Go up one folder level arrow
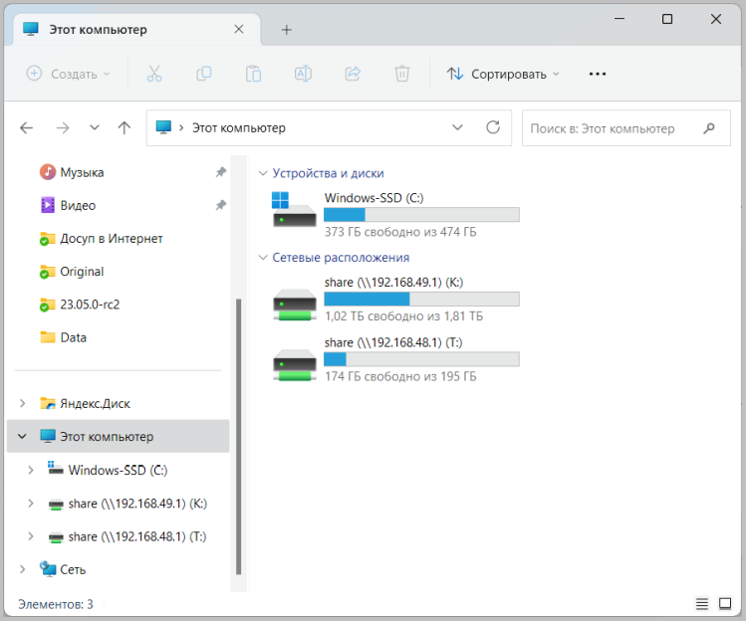The width and height of the screenshot is (746, 621). pos(124,128)
